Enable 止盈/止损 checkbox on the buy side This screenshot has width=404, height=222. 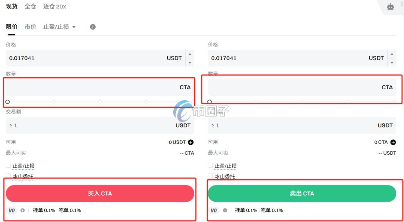[8, 165]
